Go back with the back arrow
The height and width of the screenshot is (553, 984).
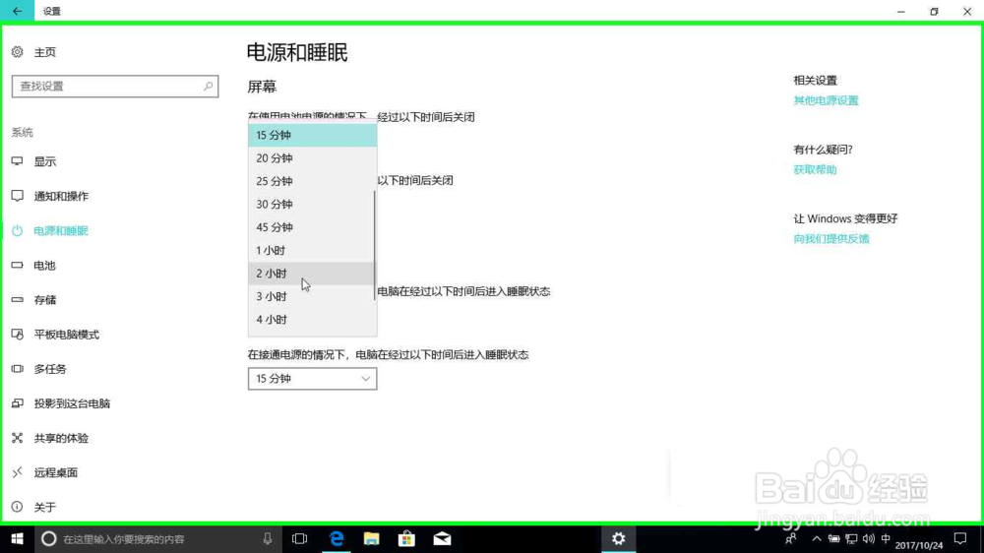pos(17,11)
